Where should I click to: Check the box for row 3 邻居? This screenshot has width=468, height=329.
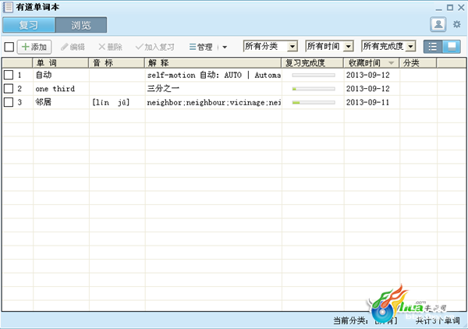pos(9,102)
